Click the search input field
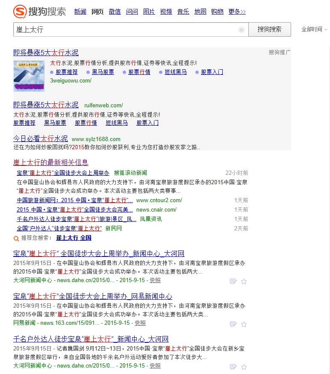Viewport: 330px width, 374px height. click(x=131, y=29)
